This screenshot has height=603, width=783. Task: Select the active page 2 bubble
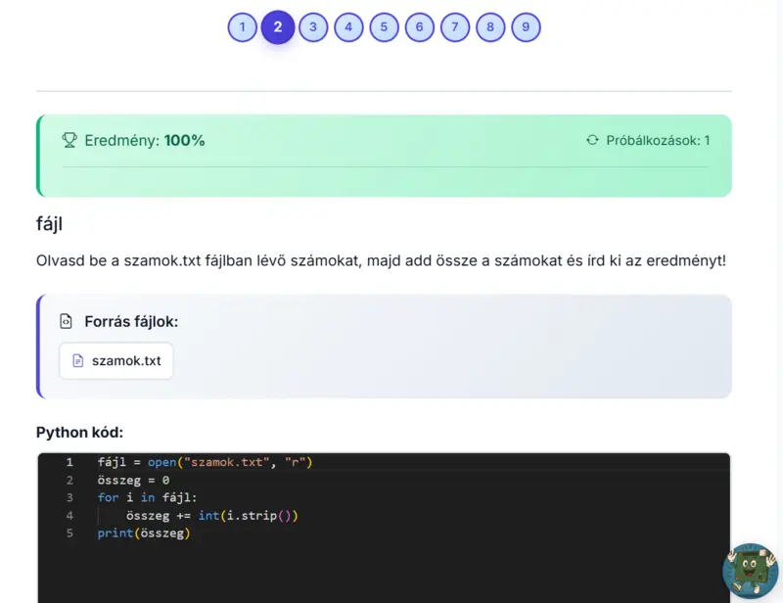[278, 27]
